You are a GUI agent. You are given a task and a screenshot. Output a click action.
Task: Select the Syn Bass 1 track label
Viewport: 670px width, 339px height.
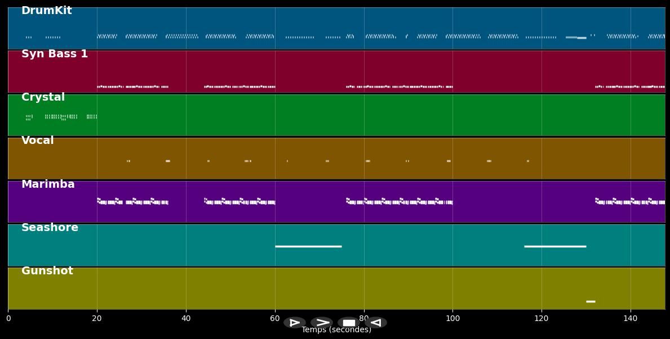point(54,54)
